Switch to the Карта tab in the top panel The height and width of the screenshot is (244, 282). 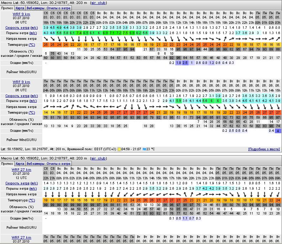click(x=20, y=8)
